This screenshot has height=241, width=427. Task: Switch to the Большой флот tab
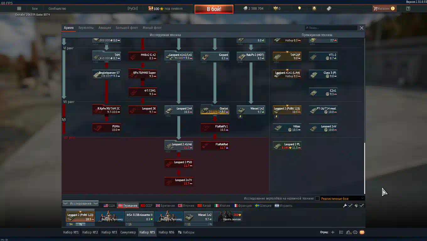127,28
